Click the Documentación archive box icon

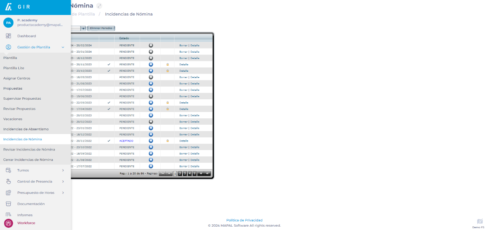pos(8,204)
